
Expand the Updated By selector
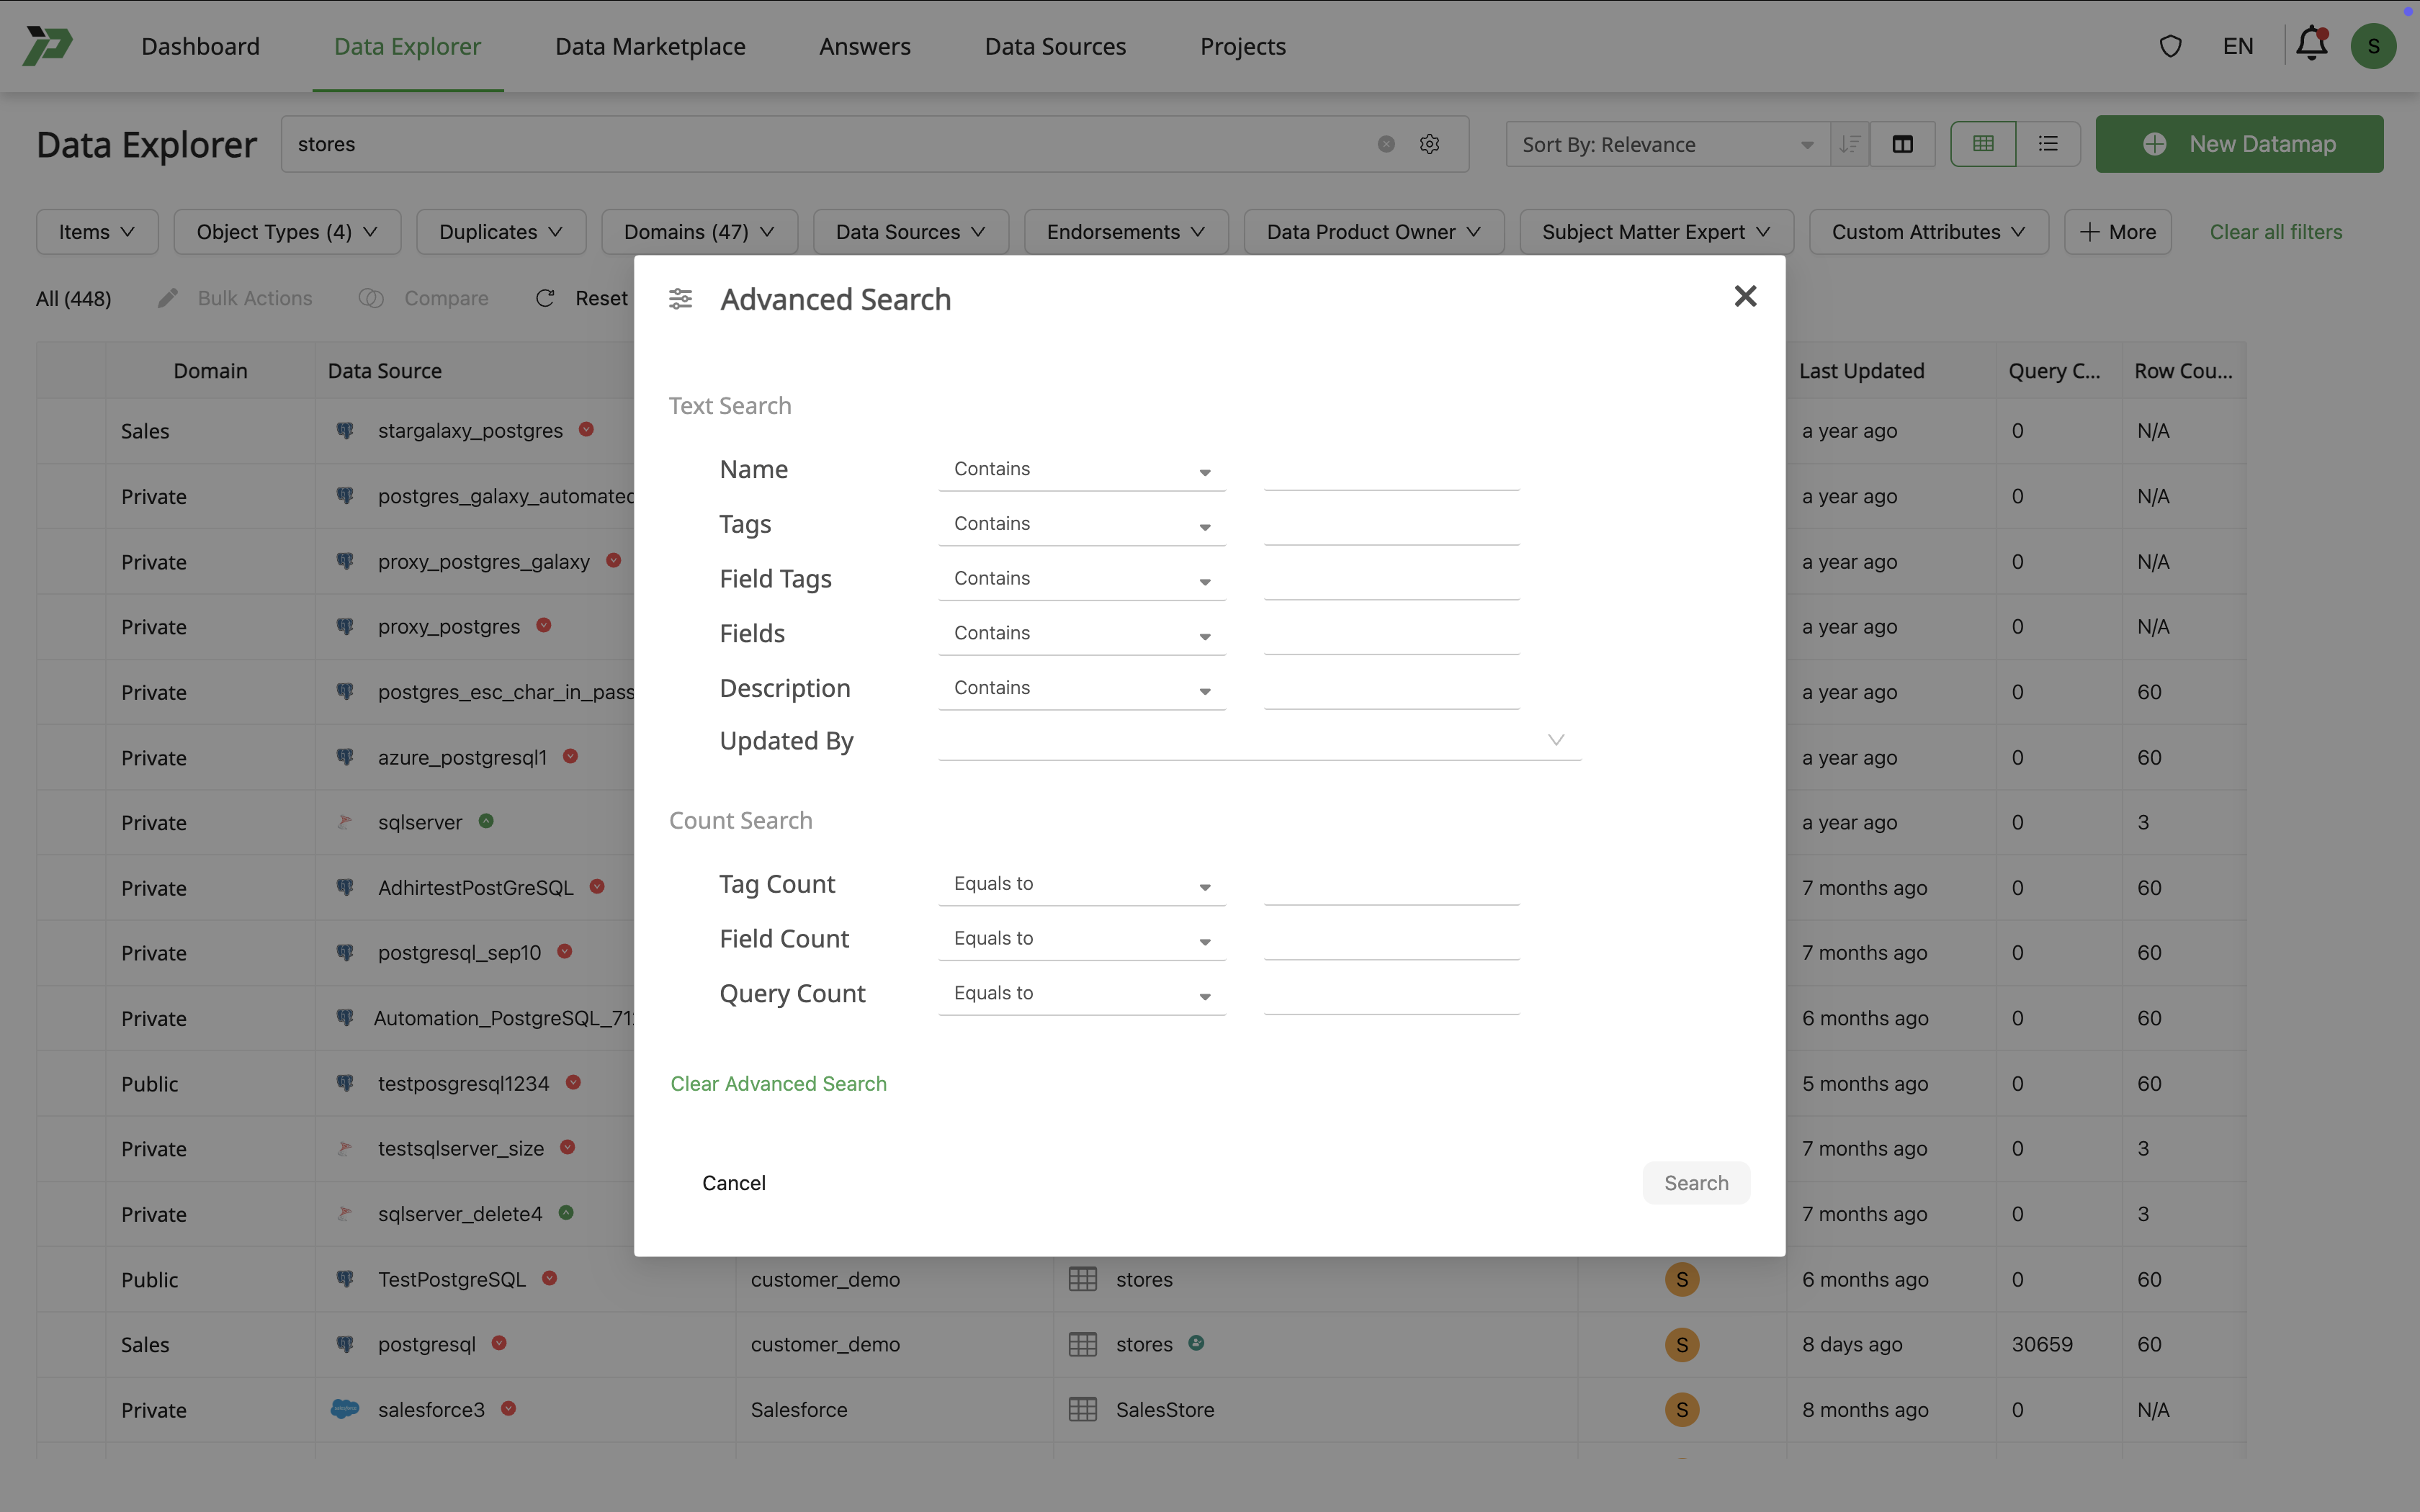click(1556, 739)
